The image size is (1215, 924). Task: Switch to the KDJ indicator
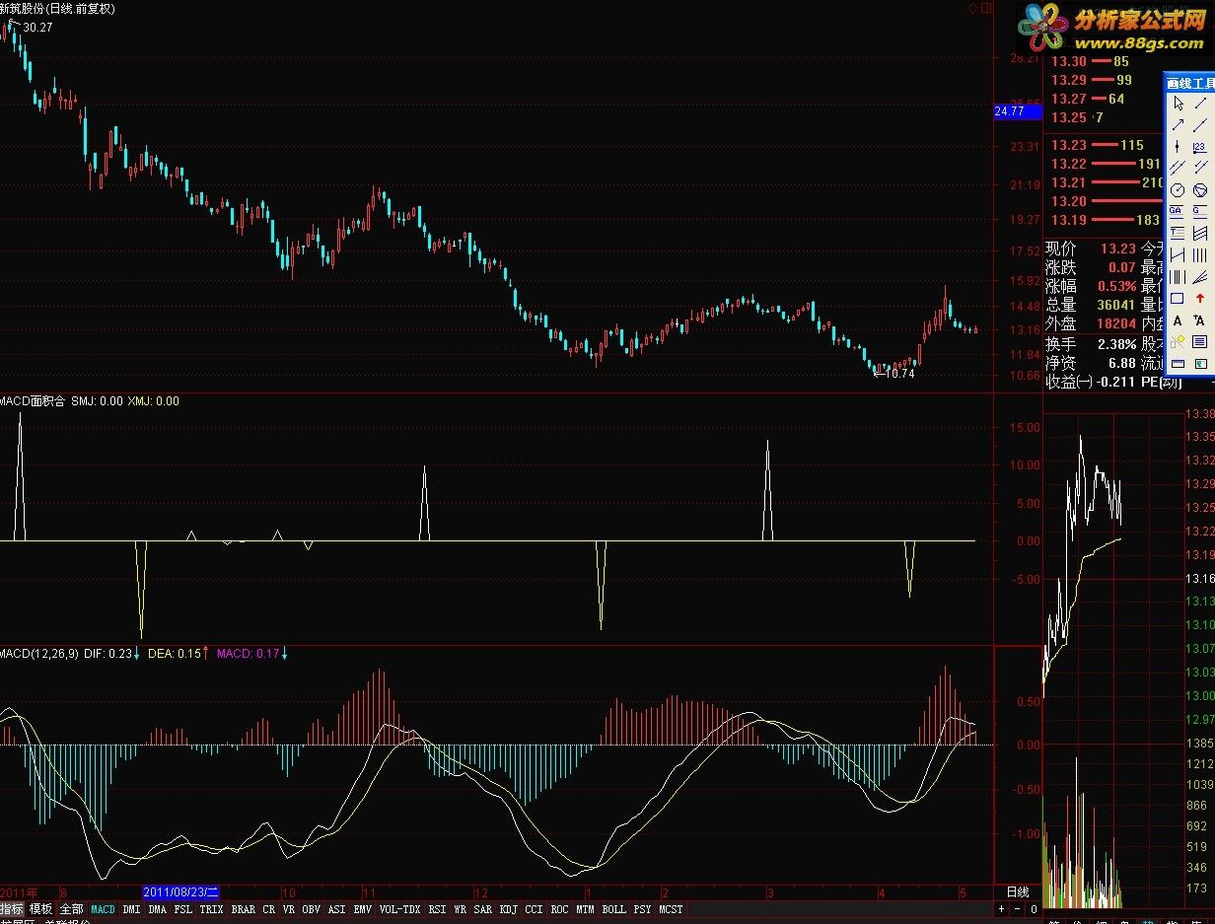click(508, 909)
